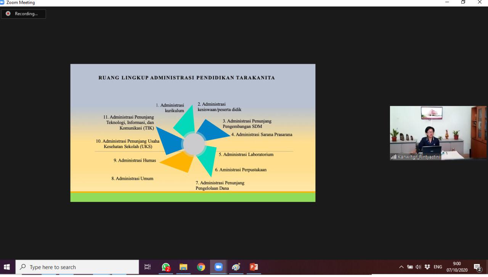Viewport: 488px width, 277px height.
Task: Click the signal strength icon by Kanwiltgr_Rintyastini
Action: coord(393,157)
